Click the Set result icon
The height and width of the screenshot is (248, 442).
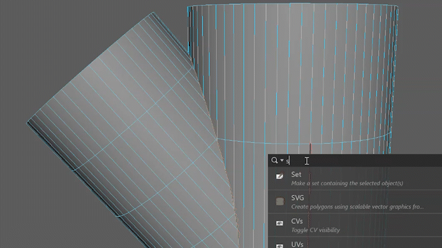pyautogui.click(x=280, y=176)
